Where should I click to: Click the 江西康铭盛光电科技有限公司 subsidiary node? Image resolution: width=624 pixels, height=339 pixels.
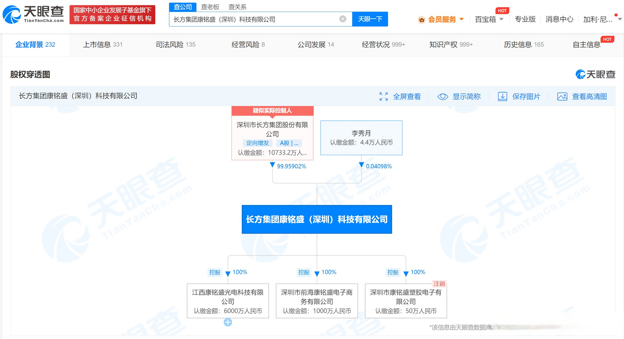(228, 301)
